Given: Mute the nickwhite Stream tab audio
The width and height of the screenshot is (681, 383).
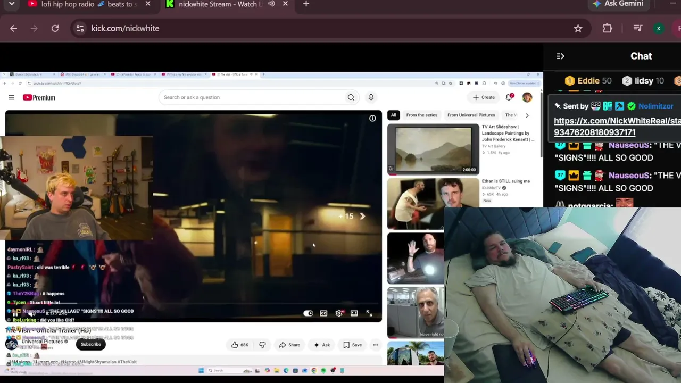Looking at the screenshot, I should coord(271,4).
